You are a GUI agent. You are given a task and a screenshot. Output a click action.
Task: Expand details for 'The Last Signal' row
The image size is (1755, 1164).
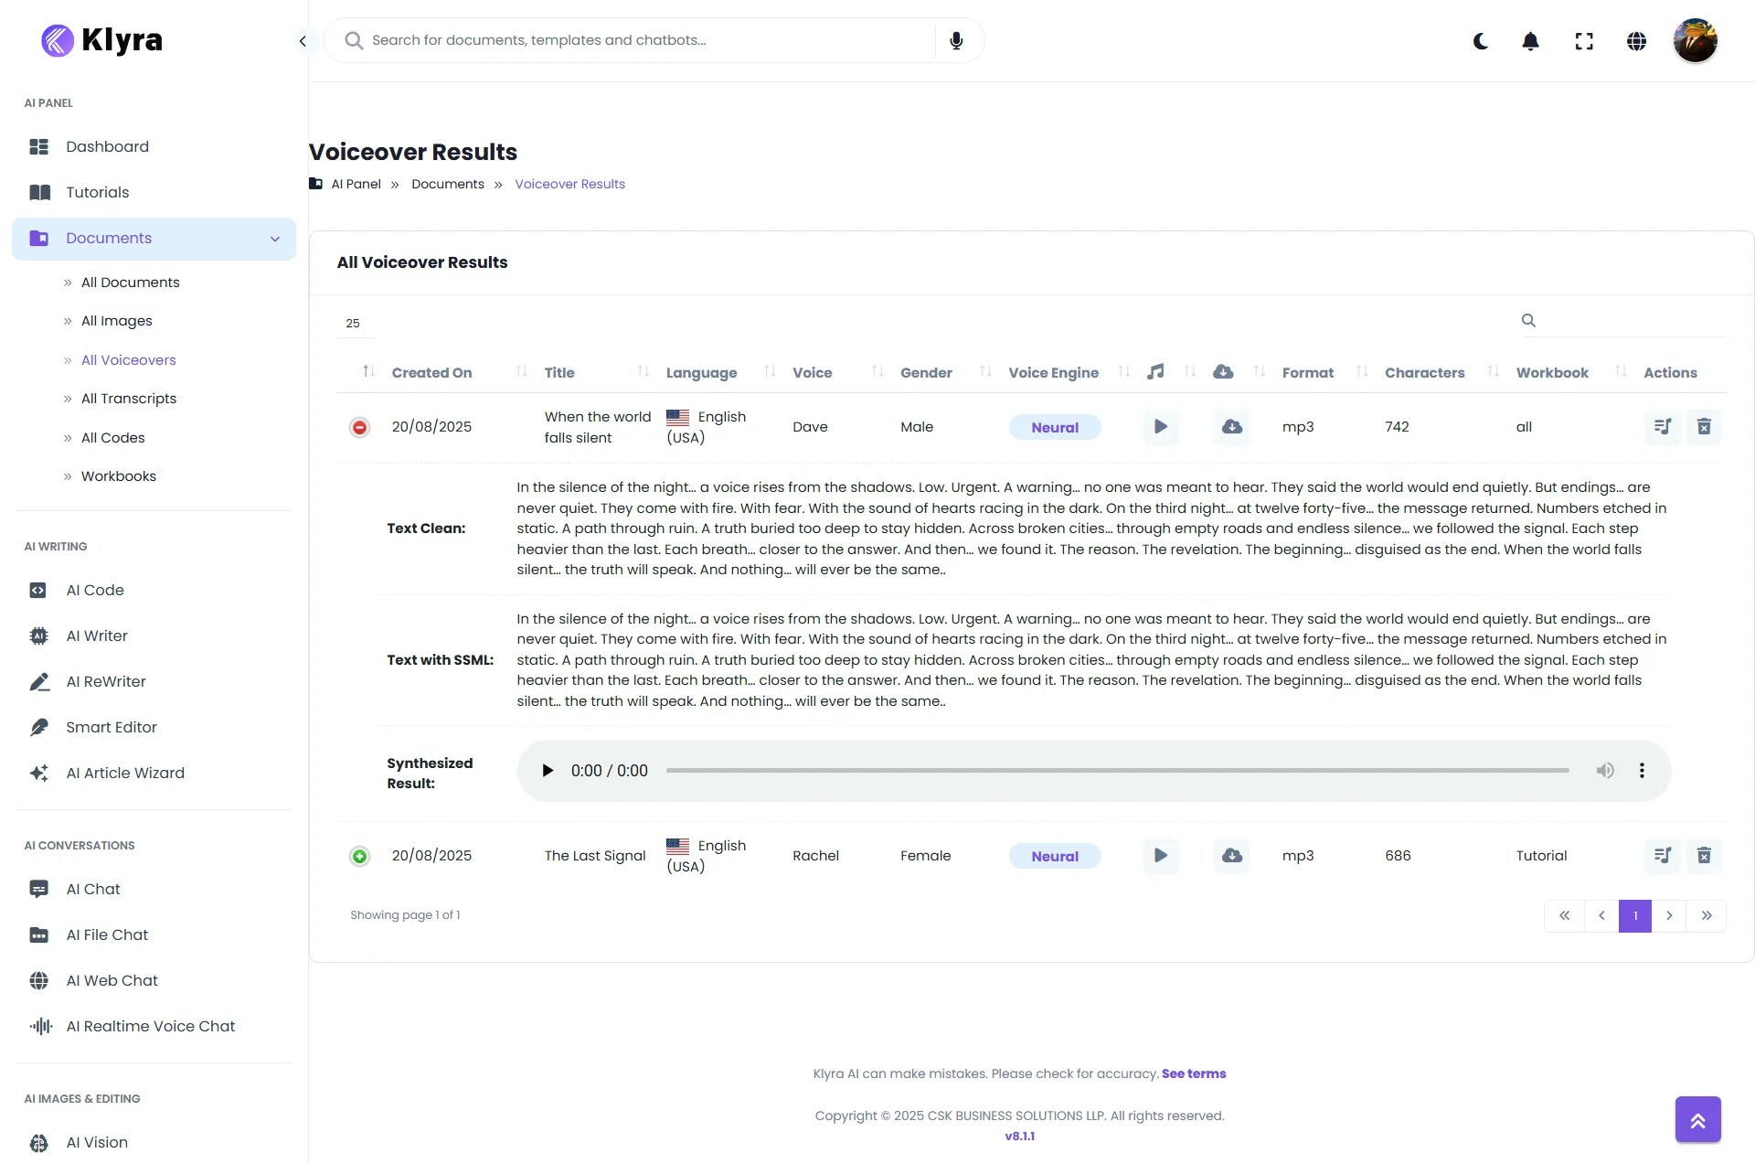359,856
